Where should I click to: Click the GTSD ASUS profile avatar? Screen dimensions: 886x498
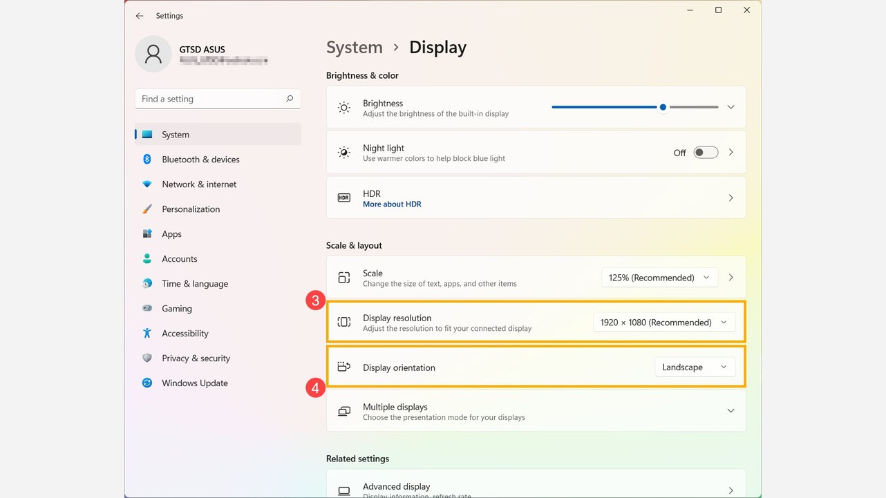click(153, 54)
